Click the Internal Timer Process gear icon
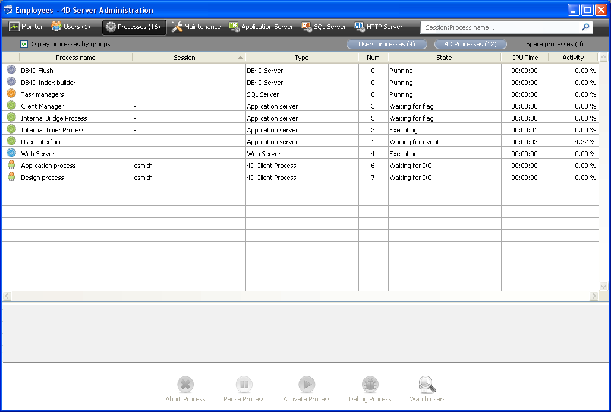Viewport: 611px width, 412px height. (11, 129)
